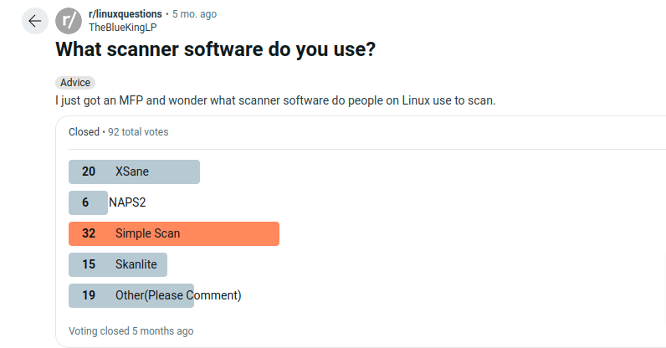Click the 92 total votes label

[138, 132]
